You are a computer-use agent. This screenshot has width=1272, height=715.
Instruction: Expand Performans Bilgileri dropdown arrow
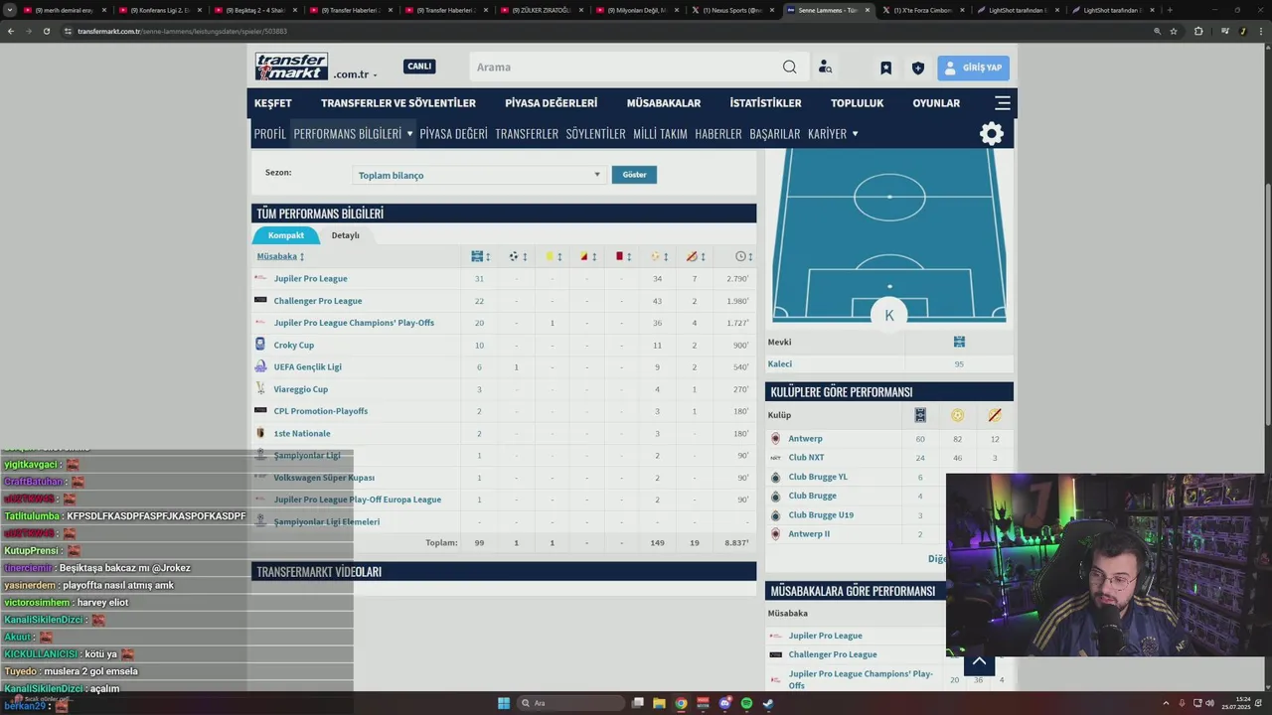(x=409, y=134)
